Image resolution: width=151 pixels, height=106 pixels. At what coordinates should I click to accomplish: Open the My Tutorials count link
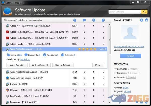131,77
